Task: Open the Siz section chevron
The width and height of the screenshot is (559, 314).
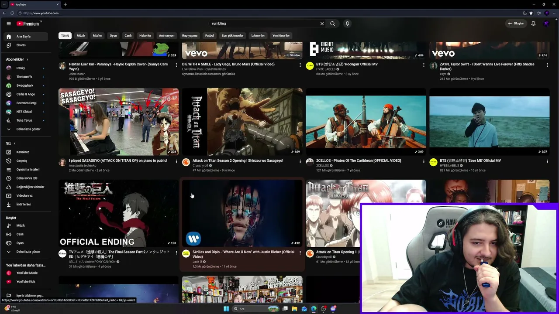Action: tap(14, 143)
